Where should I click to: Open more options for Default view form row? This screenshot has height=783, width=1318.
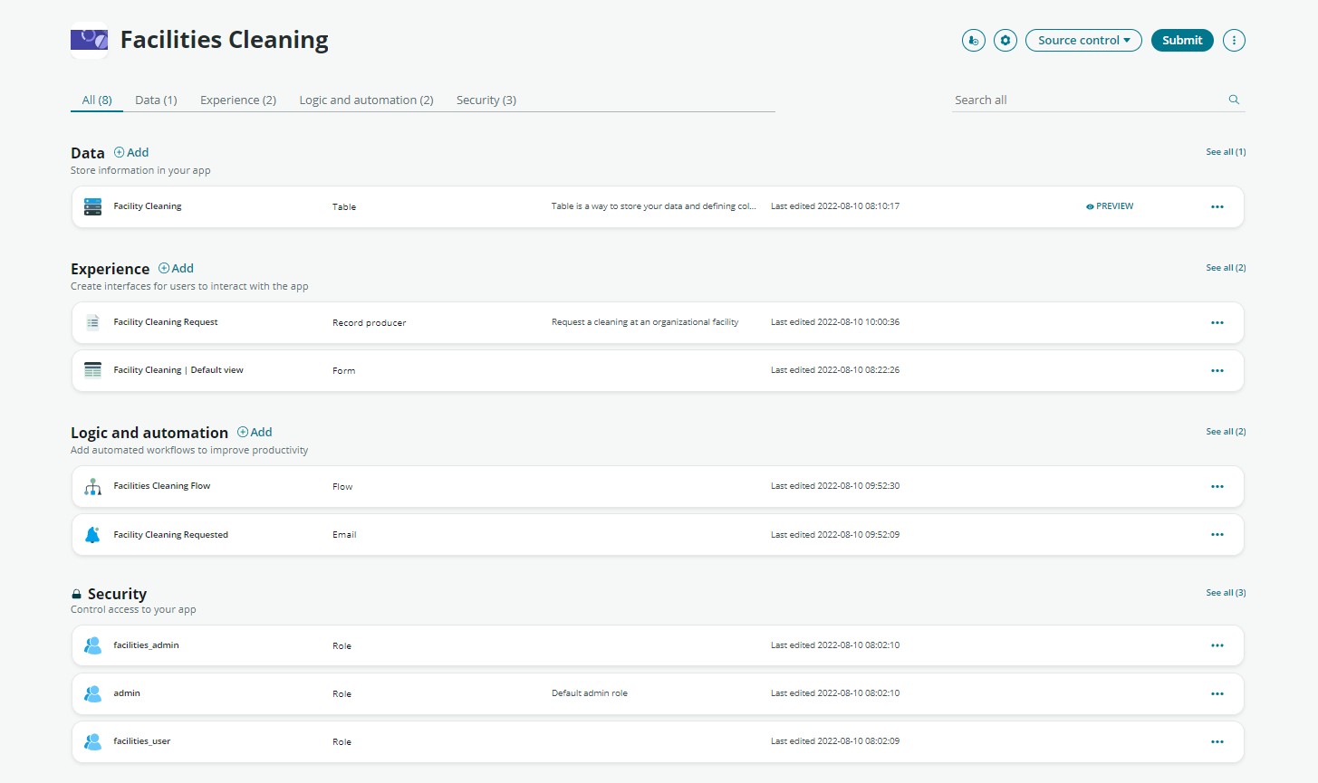[1217, 370]
